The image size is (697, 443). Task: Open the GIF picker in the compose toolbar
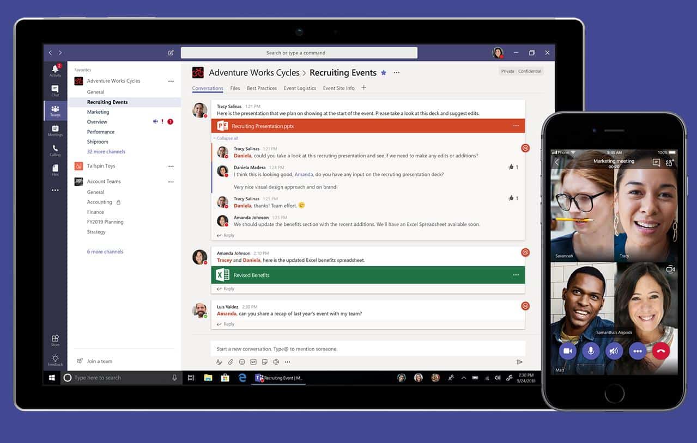pyautogui.click(x=253, y=362)
